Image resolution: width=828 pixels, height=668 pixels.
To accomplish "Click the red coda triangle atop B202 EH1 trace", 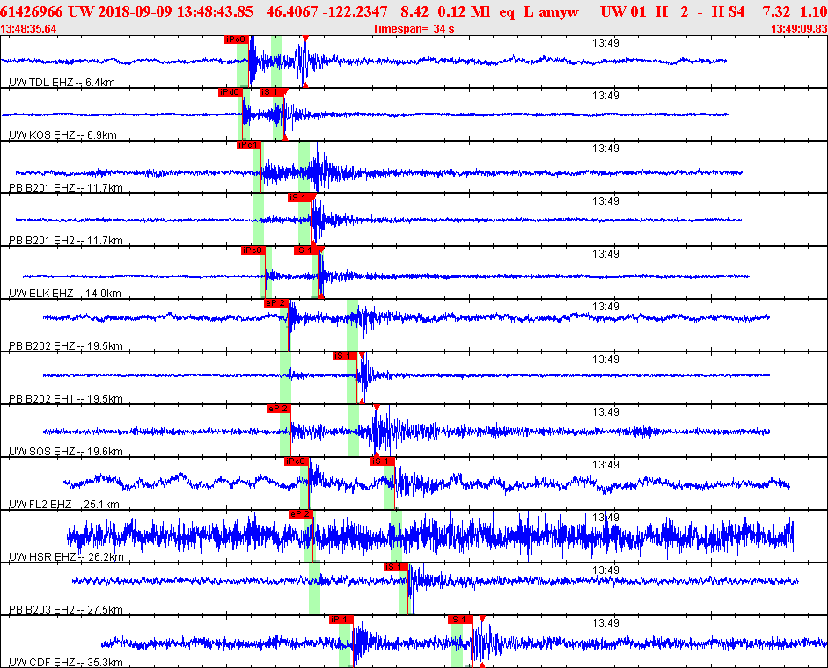I will (x=362, y=355).
